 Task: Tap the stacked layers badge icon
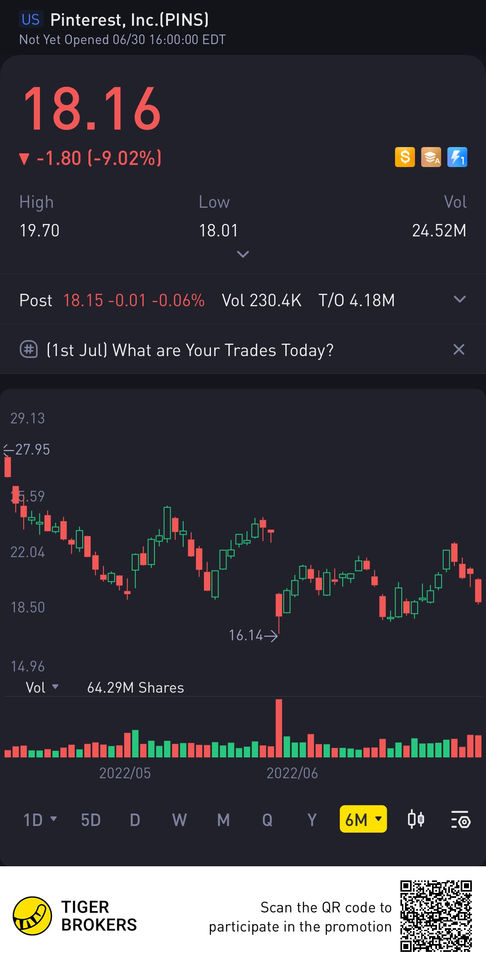431,157
